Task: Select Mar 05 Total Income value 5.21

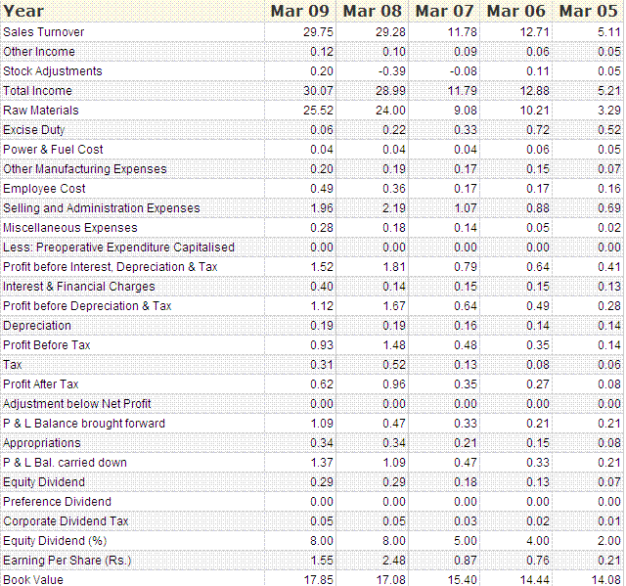Action: pos(608,91)
